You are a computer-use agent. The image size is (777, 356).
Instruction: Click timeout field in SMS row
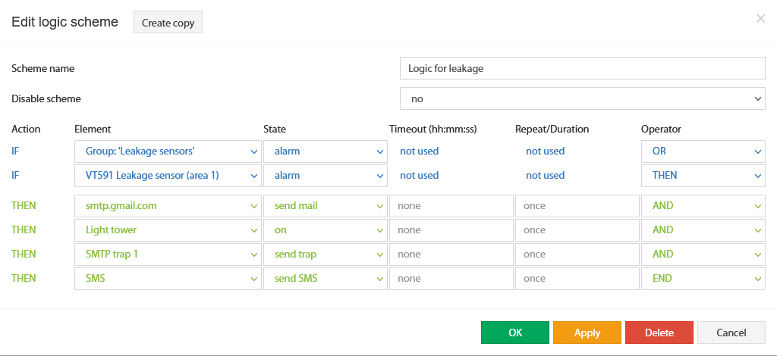(451, 279)
